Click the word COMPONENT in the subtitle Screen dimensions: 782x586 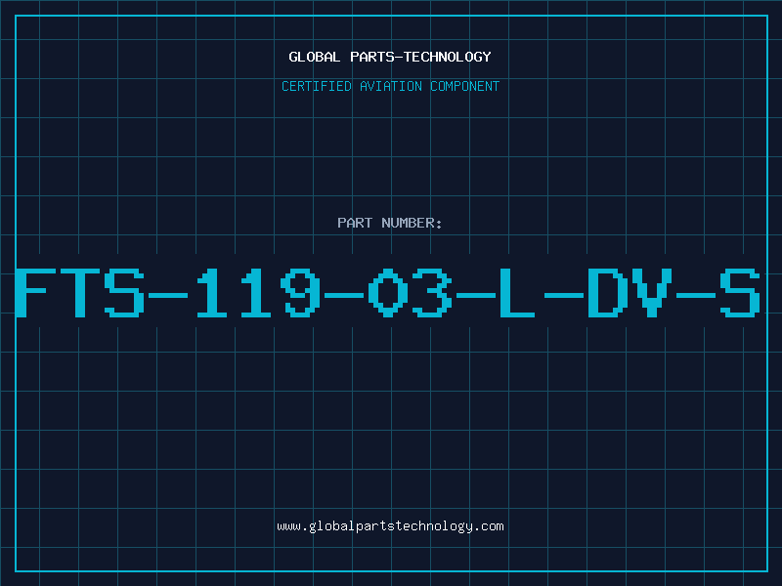point(465,86)
